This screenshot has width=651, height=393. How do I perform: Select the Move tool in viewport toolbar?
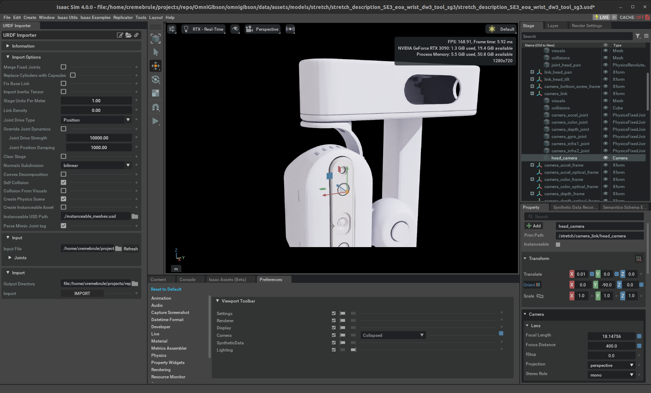pos(156,66)
